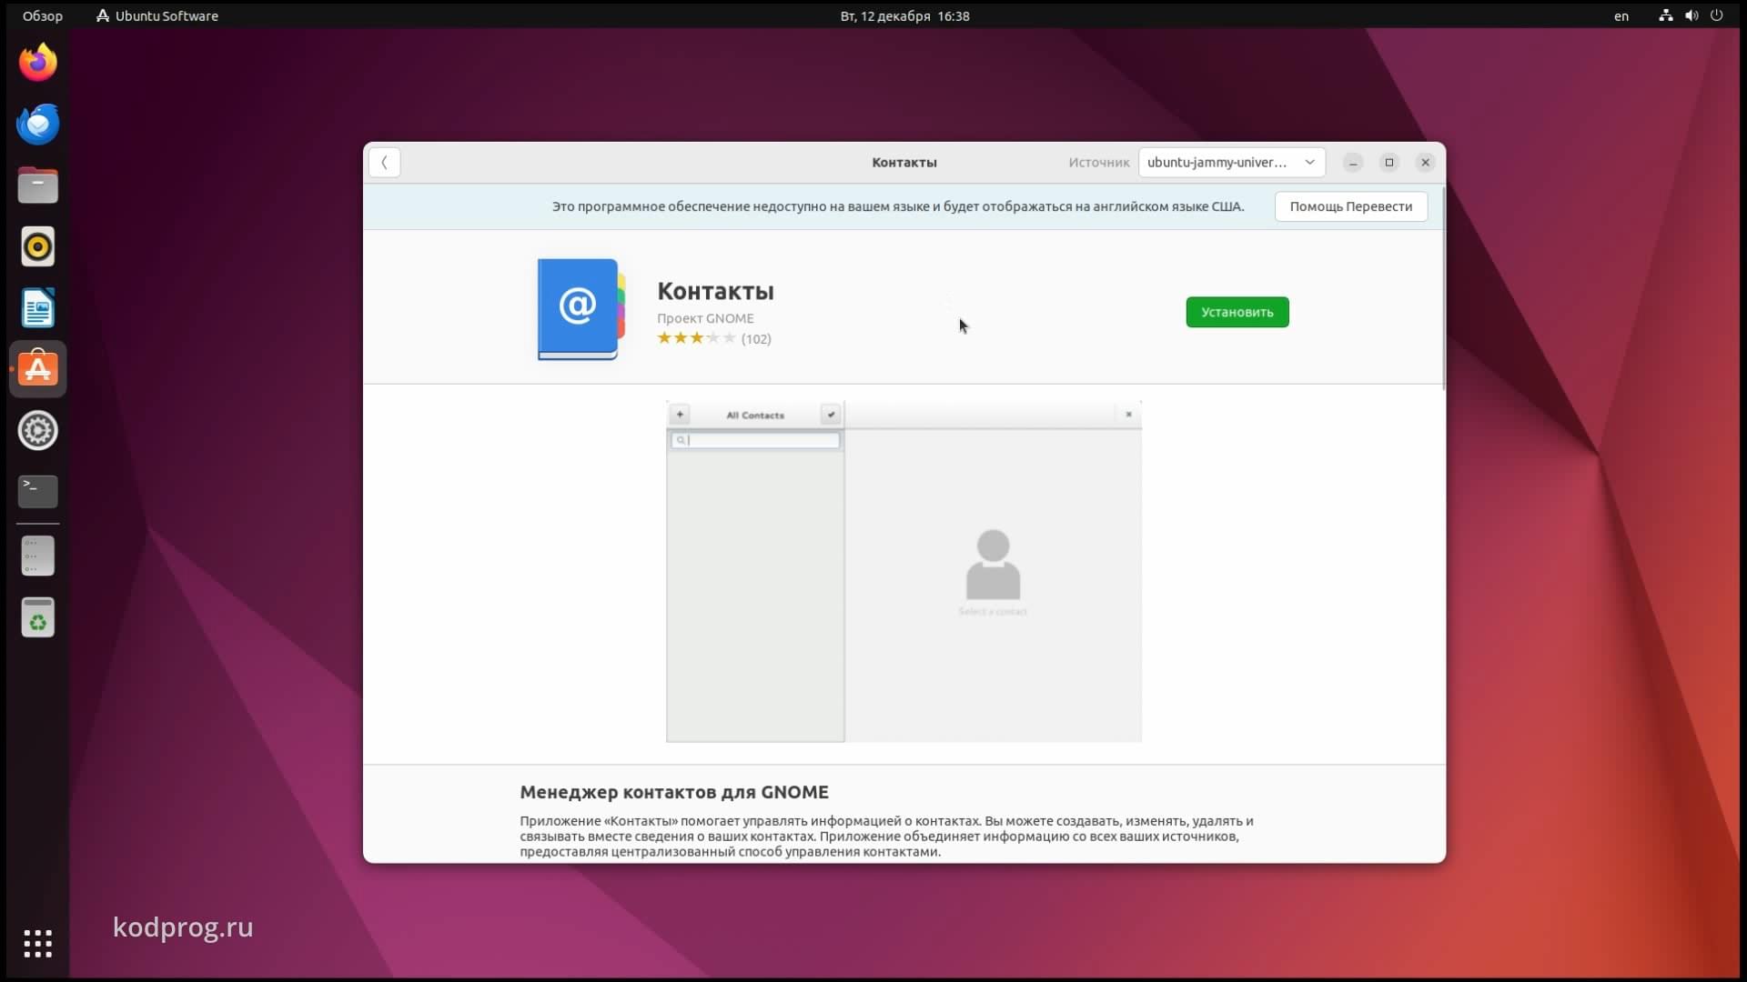Open the Files manager from the dock
Viewport: 1747px width, 982px height.
38,185
